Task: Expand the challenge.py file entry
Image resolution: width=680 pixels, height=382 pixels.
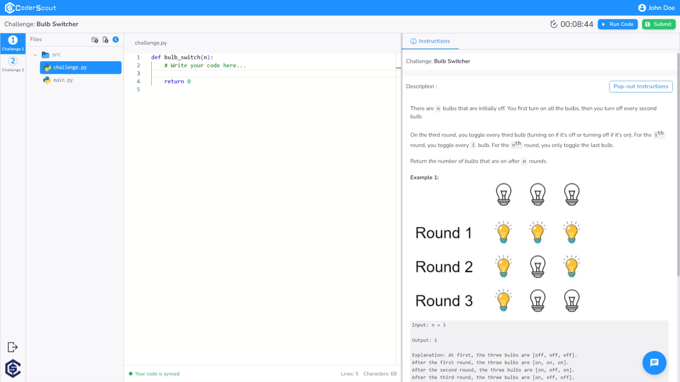Action: click(70, 67)
